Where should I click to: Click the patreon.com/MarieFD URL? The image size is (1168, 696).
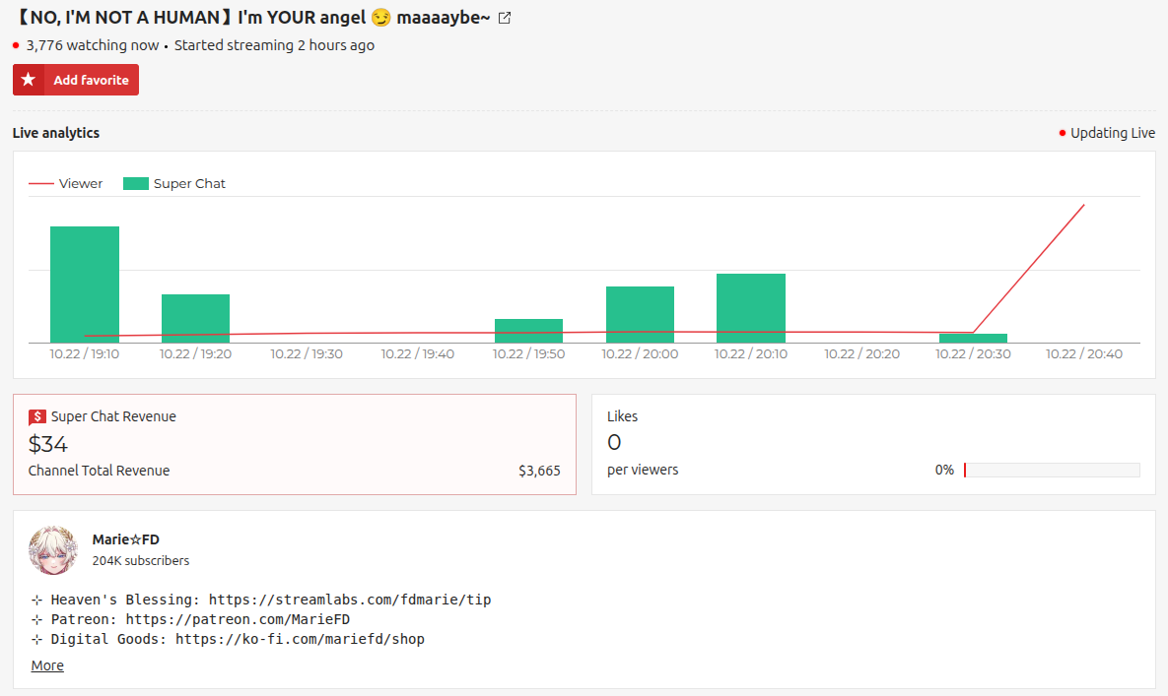[238, 619]
